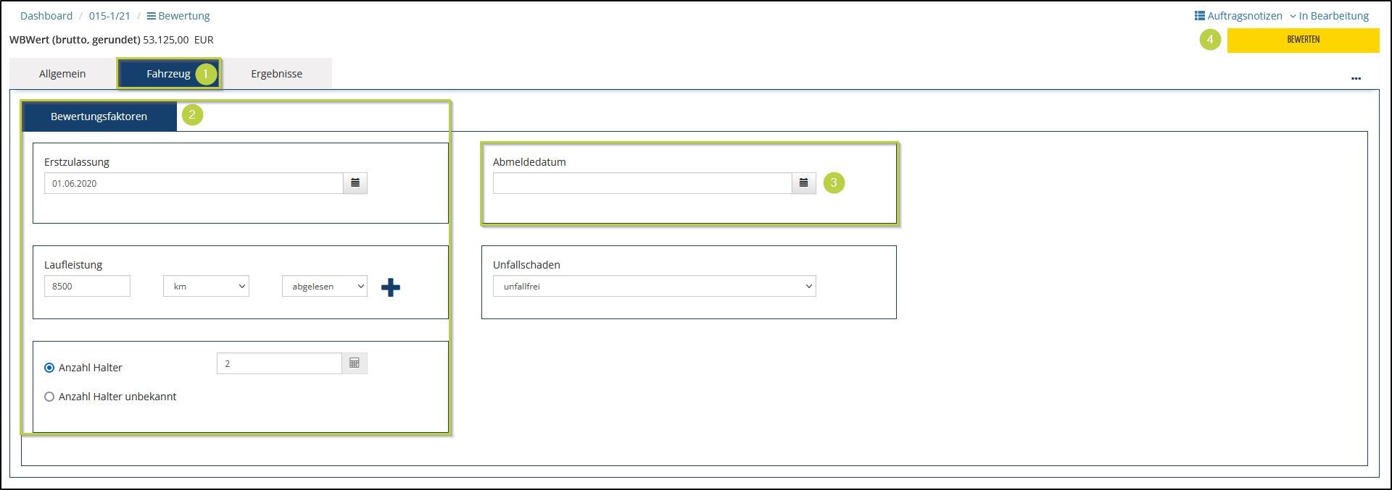Select the Anzahl Halter radio button
This screenshot has height=490, width=1392.
[49, 368]
